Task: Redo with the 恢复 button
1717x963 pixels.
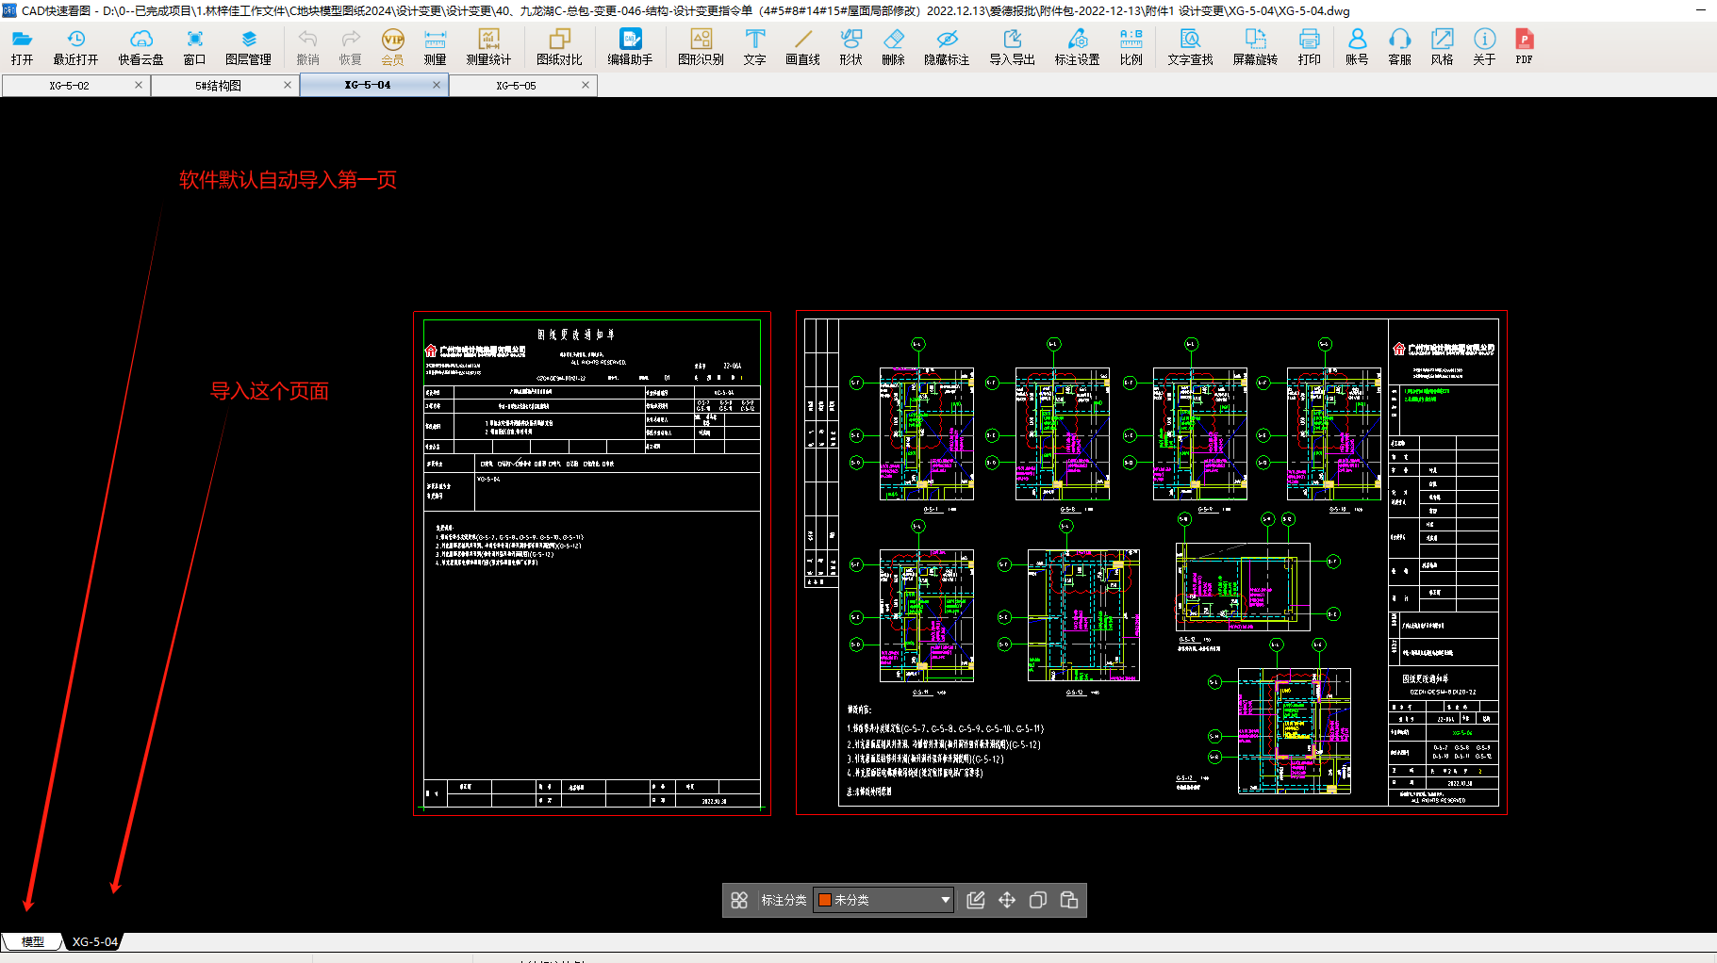Action: [350, 46]
